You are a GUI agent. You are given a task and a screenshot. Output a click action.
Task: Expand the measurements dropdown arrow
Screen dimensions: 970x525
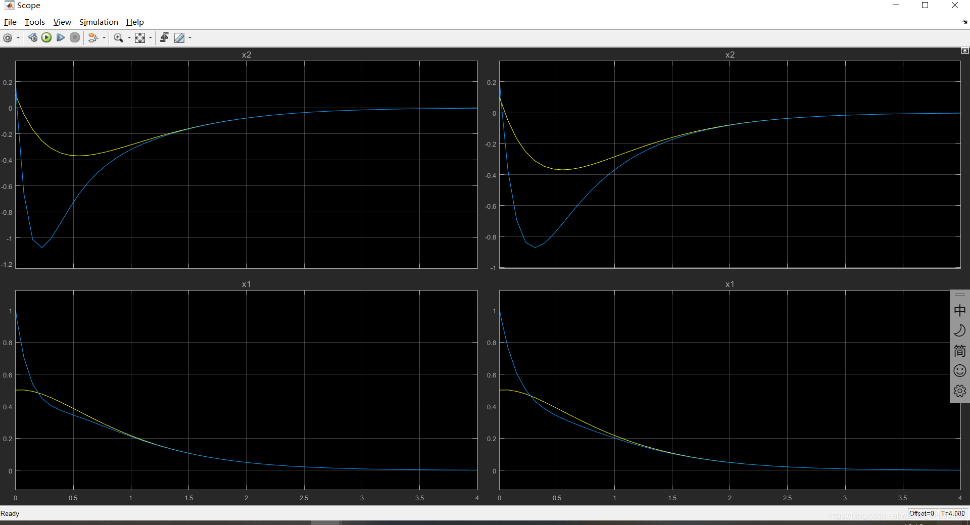(190, 38)
